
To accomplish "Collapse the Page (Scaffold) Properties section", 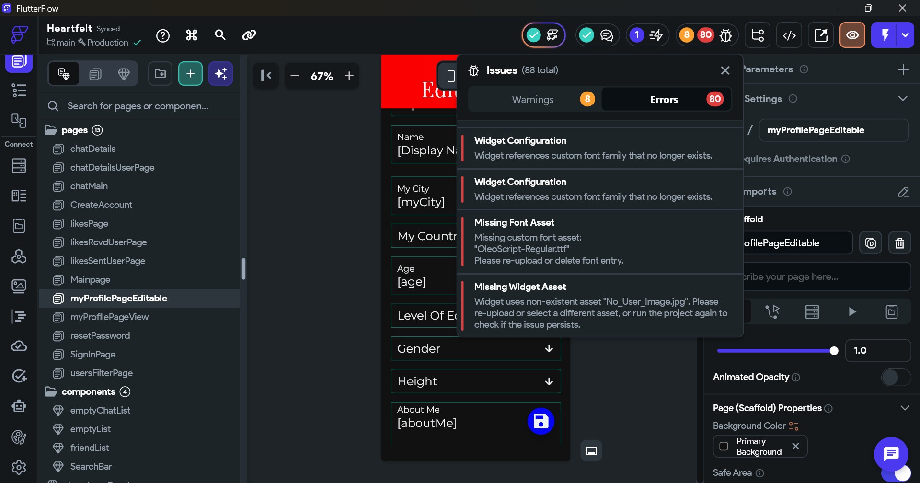I will (904, 408).
